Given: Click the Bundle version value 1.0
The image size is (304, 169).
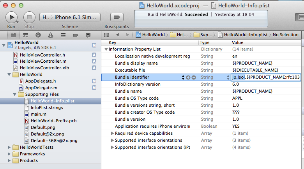Looking at the screenshot, I should tap(235, 120).
